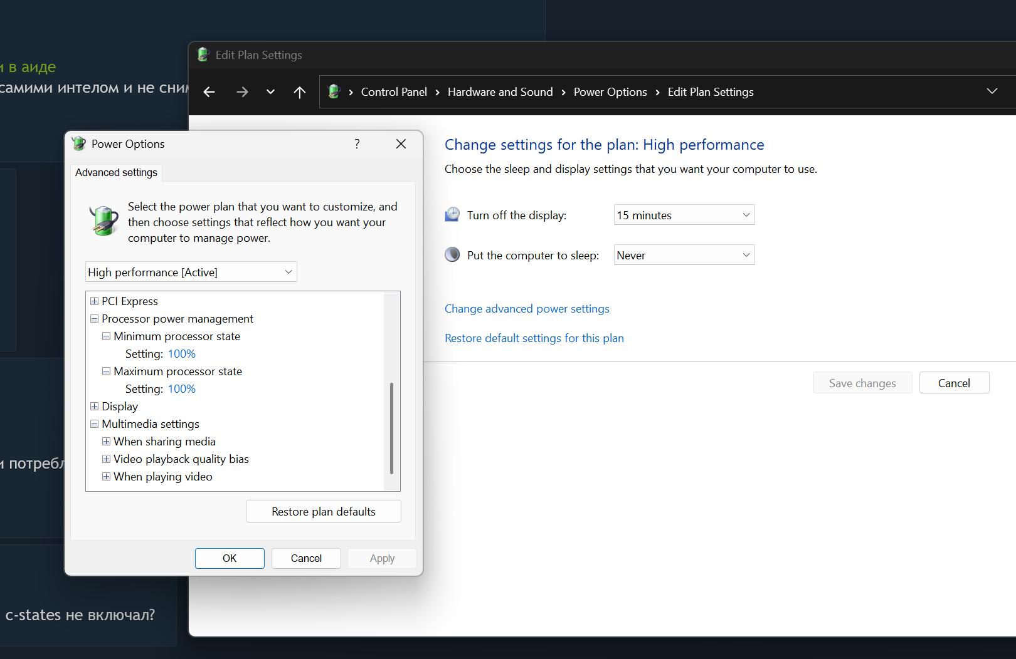This screenshot has width=1016, height=659.
Task: Click the back navigation arrow
Action: coord(209,92)
